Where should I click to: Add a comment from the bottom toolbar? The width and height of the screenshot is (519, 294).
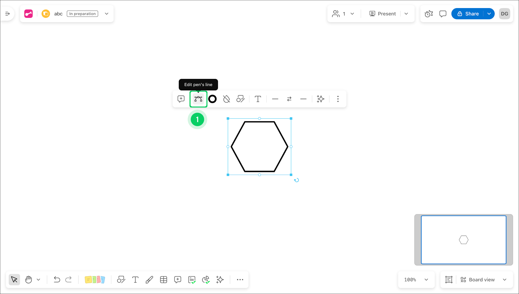[x=178, y=279]
